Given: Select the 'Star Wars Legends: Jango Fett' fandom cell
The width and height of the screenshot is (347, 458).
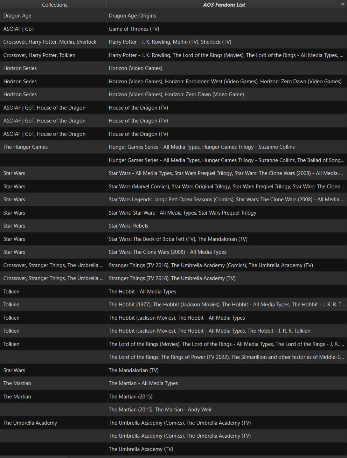Looking at the screenshot, I should pos(227,200).
